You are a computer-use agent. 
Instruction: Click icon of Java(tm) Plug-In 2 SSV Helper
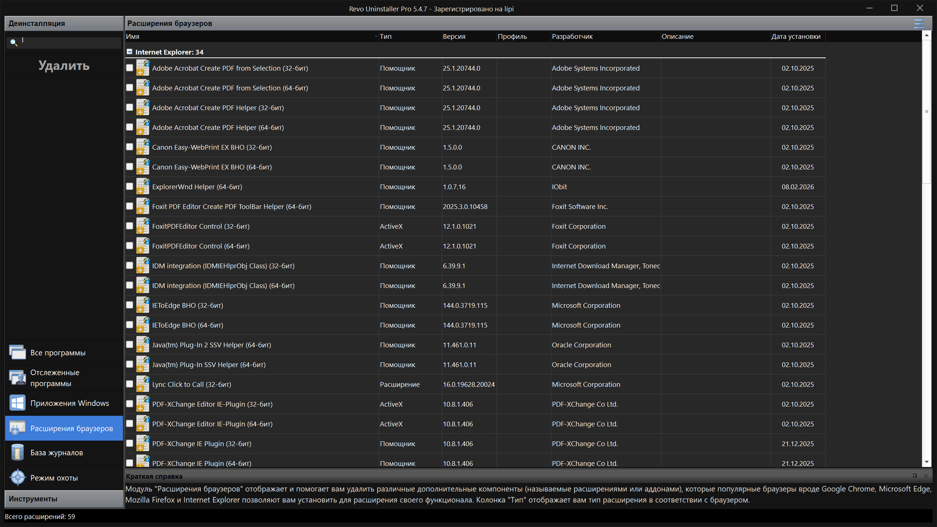tap(143, 345)
